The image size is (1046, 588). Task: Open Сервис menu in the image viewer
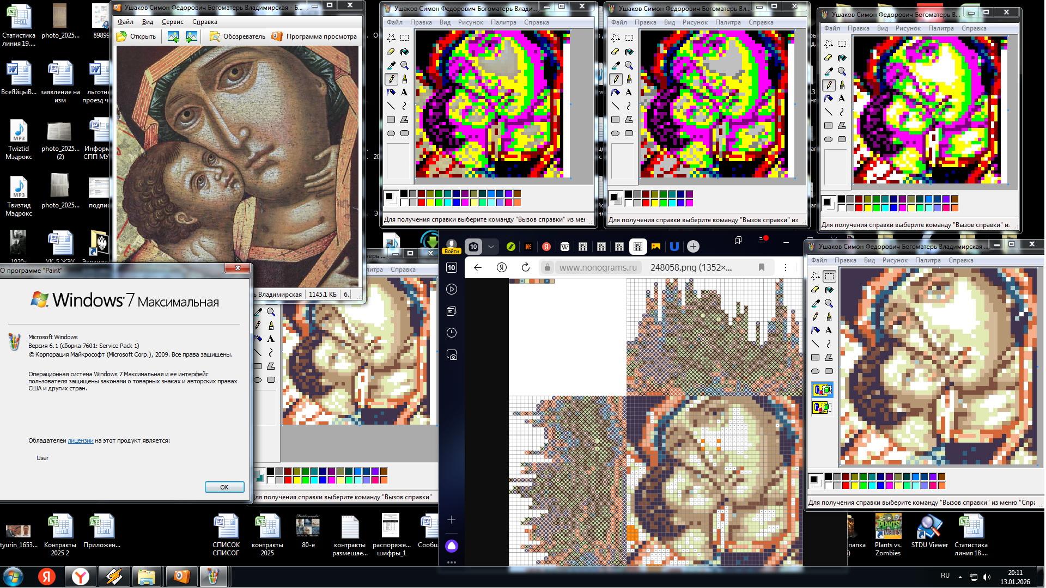(x=172, y=22)
